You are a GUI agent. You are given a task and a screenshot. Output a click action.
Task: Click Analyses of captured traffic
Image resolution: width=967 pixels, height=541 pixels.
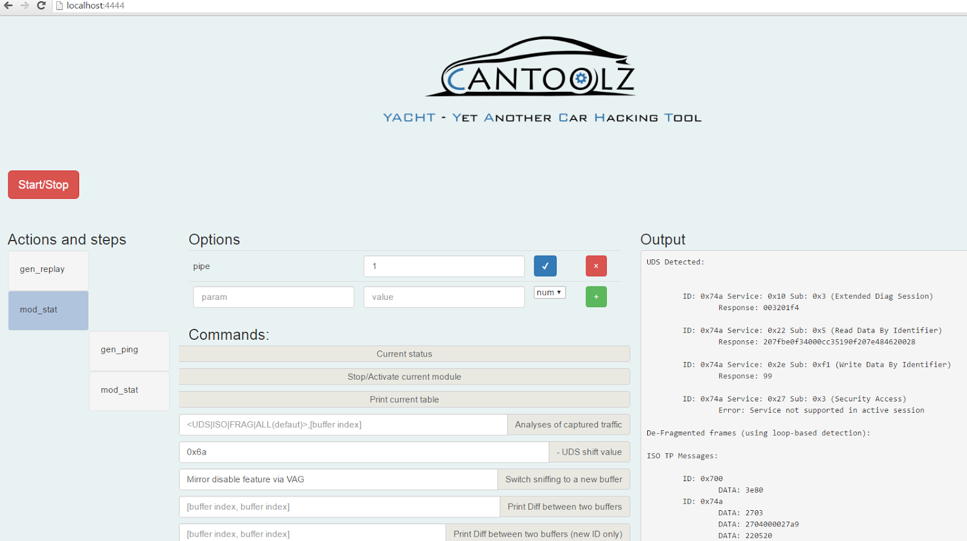click(x=569, y=425)
